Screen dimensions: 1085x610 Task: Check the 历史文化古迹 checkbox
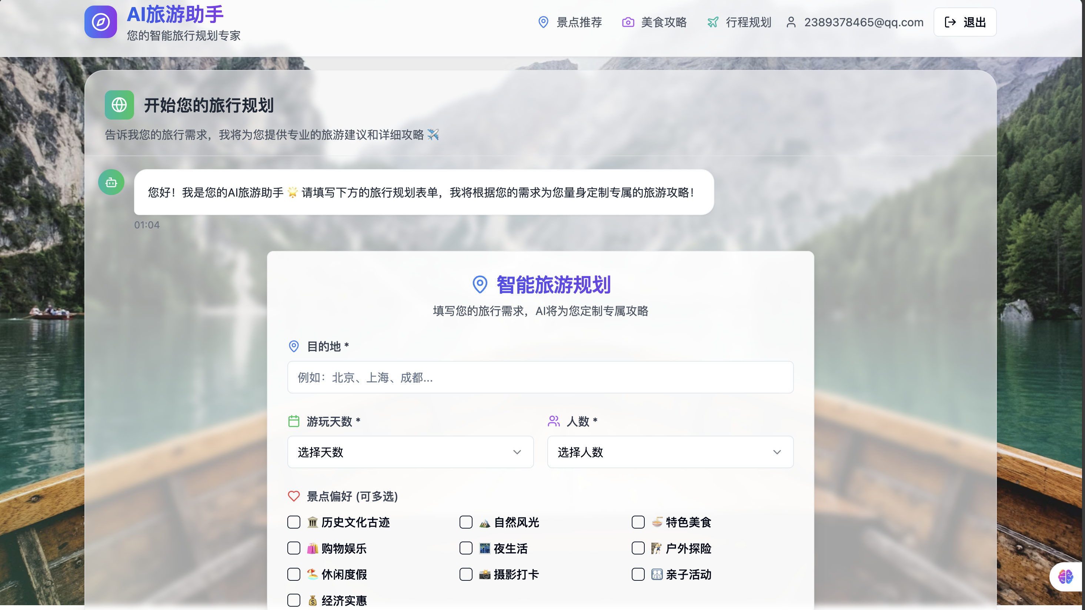[294, 522]
